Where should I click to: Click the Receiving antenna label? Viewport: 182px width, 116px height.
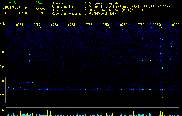click(x=67, y=14)
